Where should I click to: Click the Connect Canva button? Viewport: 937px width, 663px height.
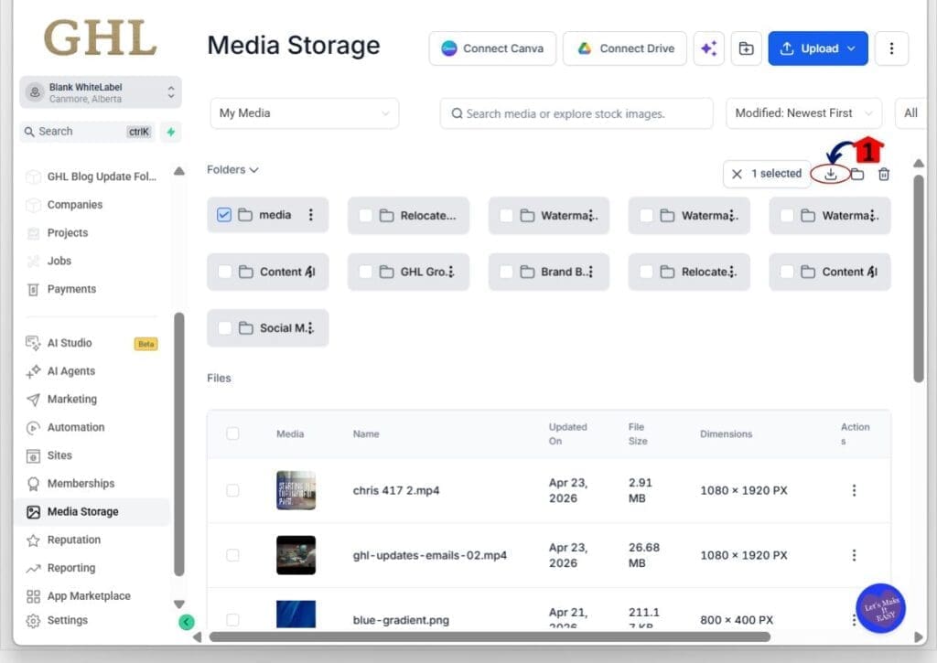pos(492,48)
